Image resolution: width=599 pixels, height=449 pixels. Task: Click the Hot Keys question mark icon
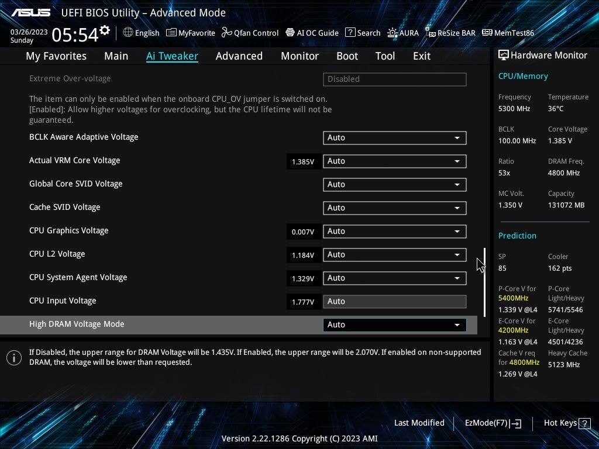584,423
